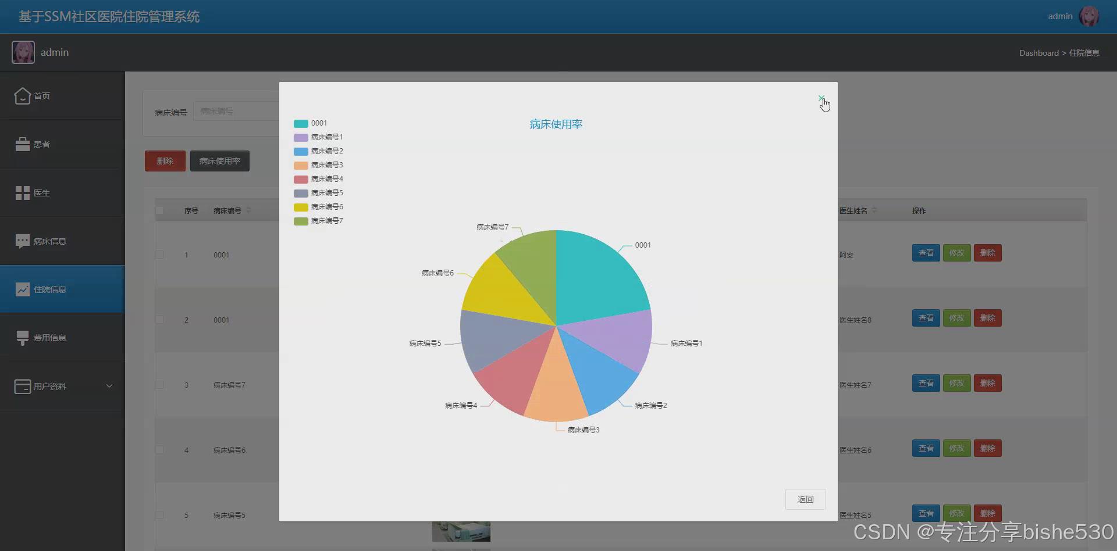Close the 病床使用率 chart dialog

821,99
